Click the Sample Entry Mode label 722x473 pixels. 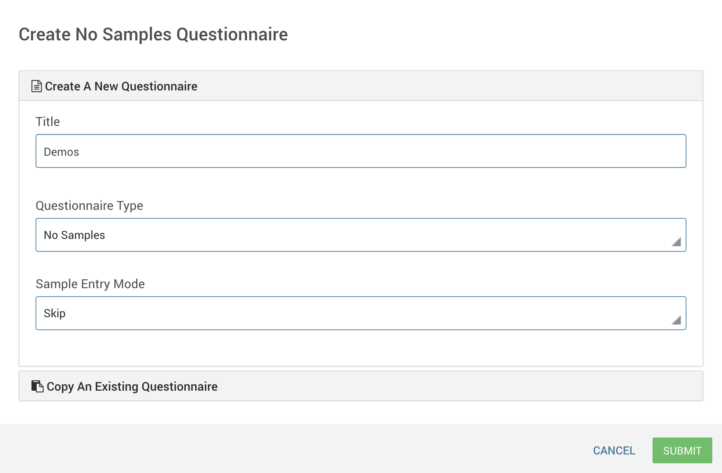(x=90, y=284)
